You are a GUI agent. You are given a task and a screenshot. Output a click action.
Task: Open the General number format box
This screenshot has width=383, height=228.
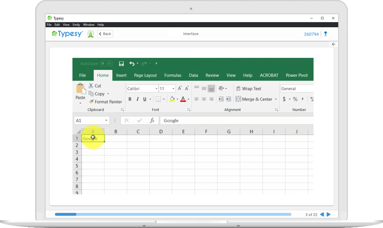pos(297,88)
